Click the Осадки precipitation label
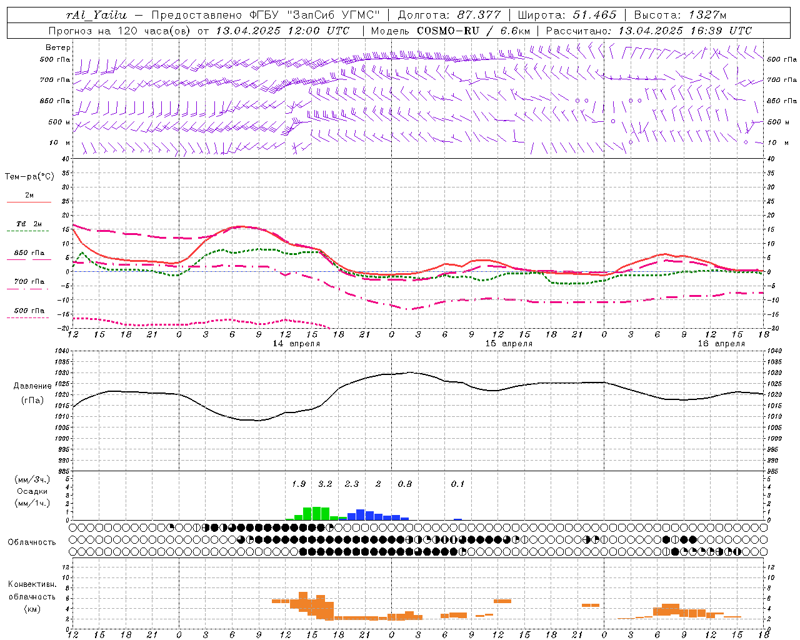The width and height of the screenshot is (800, 640). pos(32,491)
